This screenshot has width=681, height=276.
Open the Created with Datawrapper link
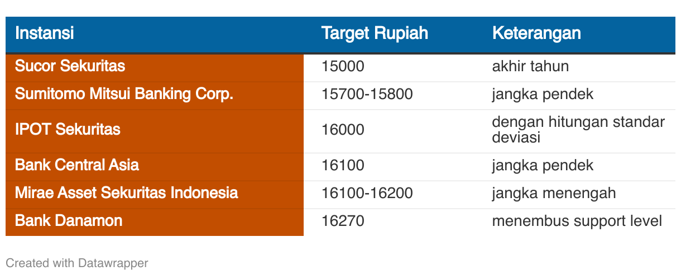point(77,263)
